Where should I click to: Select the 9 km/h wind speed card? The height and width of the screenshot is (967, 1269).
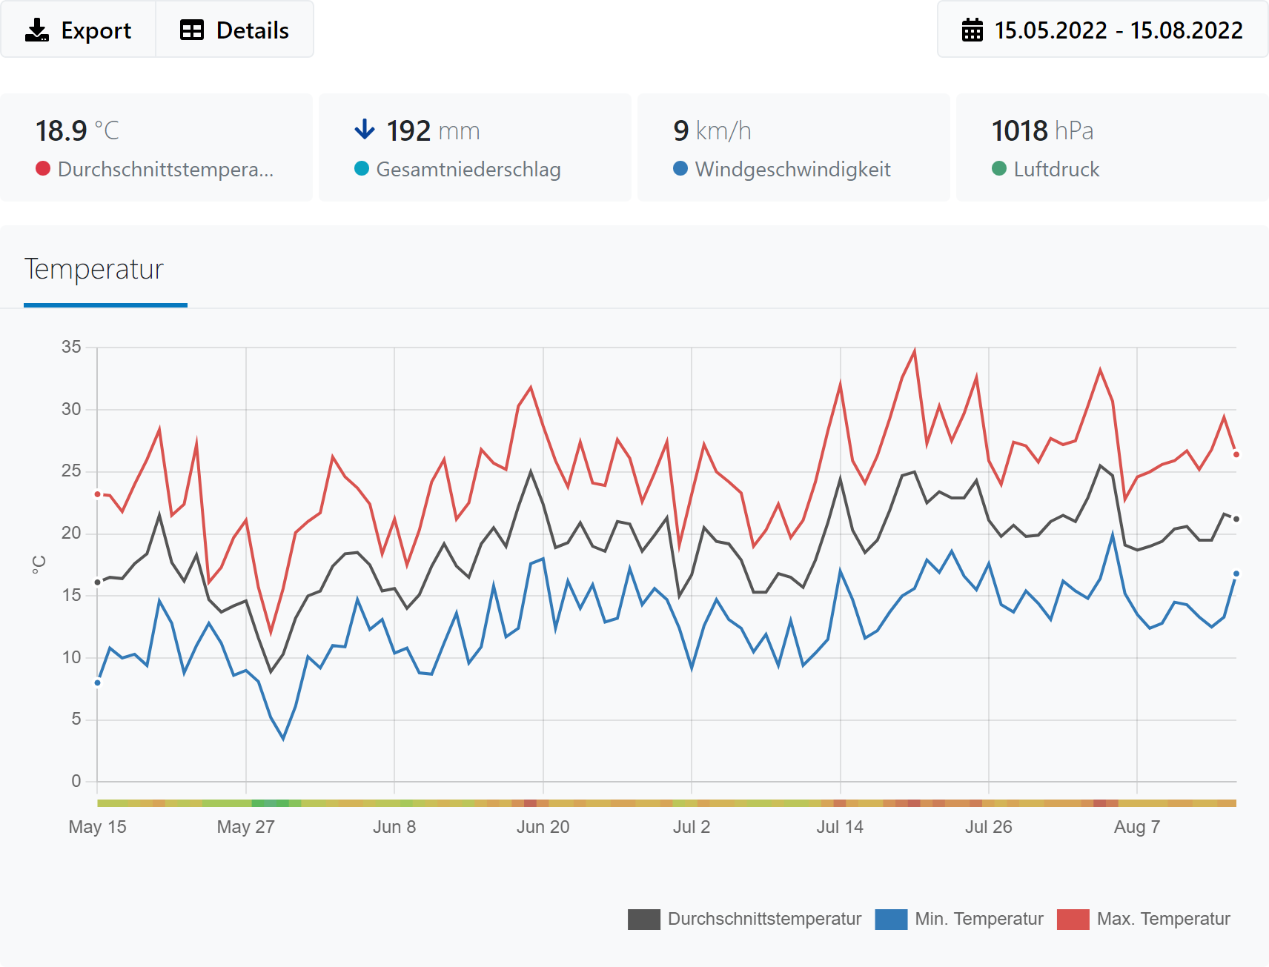pos(794,147)
